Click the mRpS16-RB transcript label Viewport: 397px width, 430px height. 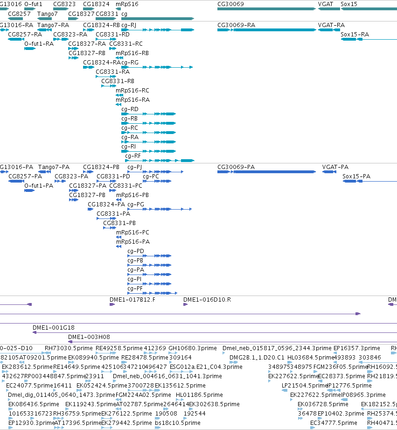click(132, 53)
